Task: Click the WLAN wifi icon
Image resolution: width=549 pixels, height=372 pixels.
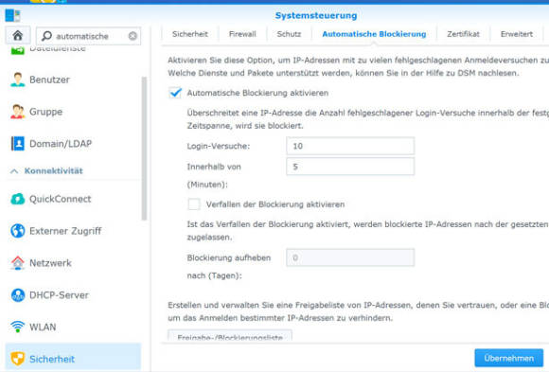Action: pyautogui.click(x=17, y=327)
